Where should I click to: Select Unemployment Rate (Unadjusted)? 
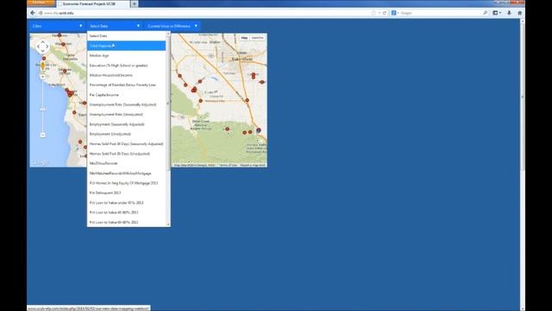click(127, 115)
